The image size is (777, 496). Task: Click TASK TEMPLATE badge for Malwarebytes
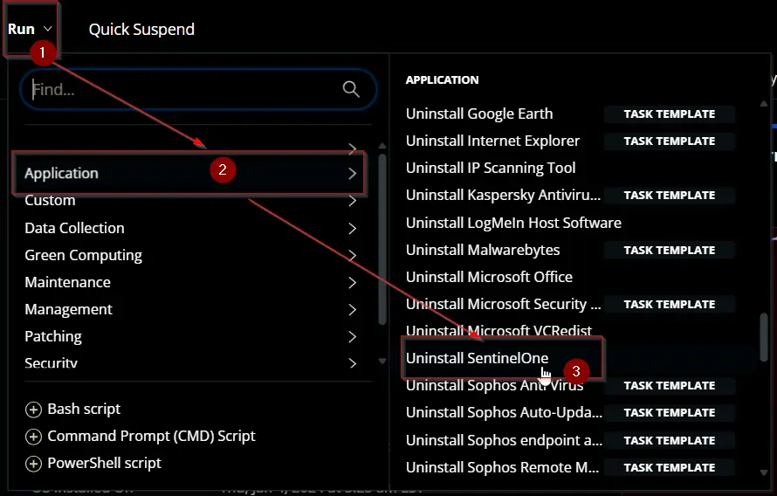click(669, 251)
